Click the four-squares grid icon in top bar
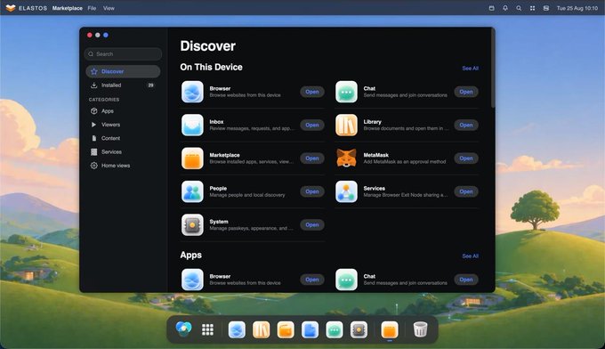The height and width of the screenshot is (349, 605). (532, 8)
